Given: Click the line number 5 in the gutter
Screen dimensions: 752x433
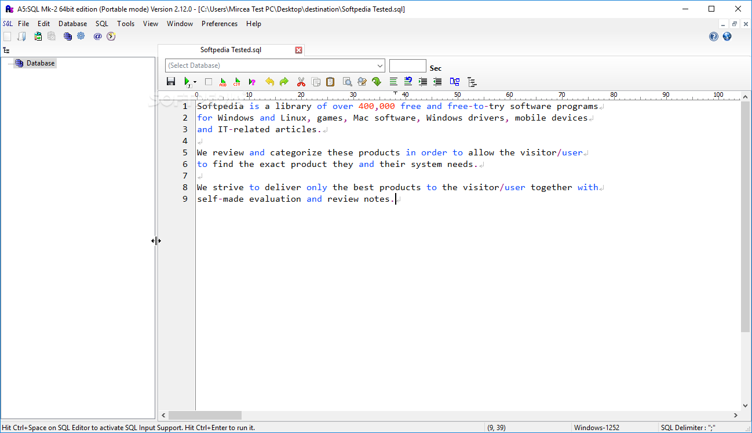Looking at the screenshot, I should coord(185,152).
